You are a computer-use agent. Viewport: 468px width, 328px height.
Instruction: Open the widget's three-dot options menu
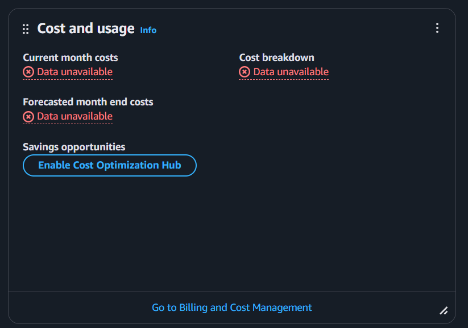point(437,28)
